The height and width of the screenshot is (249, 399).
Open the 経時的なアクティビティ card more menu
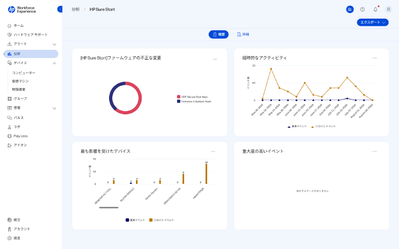374,58
